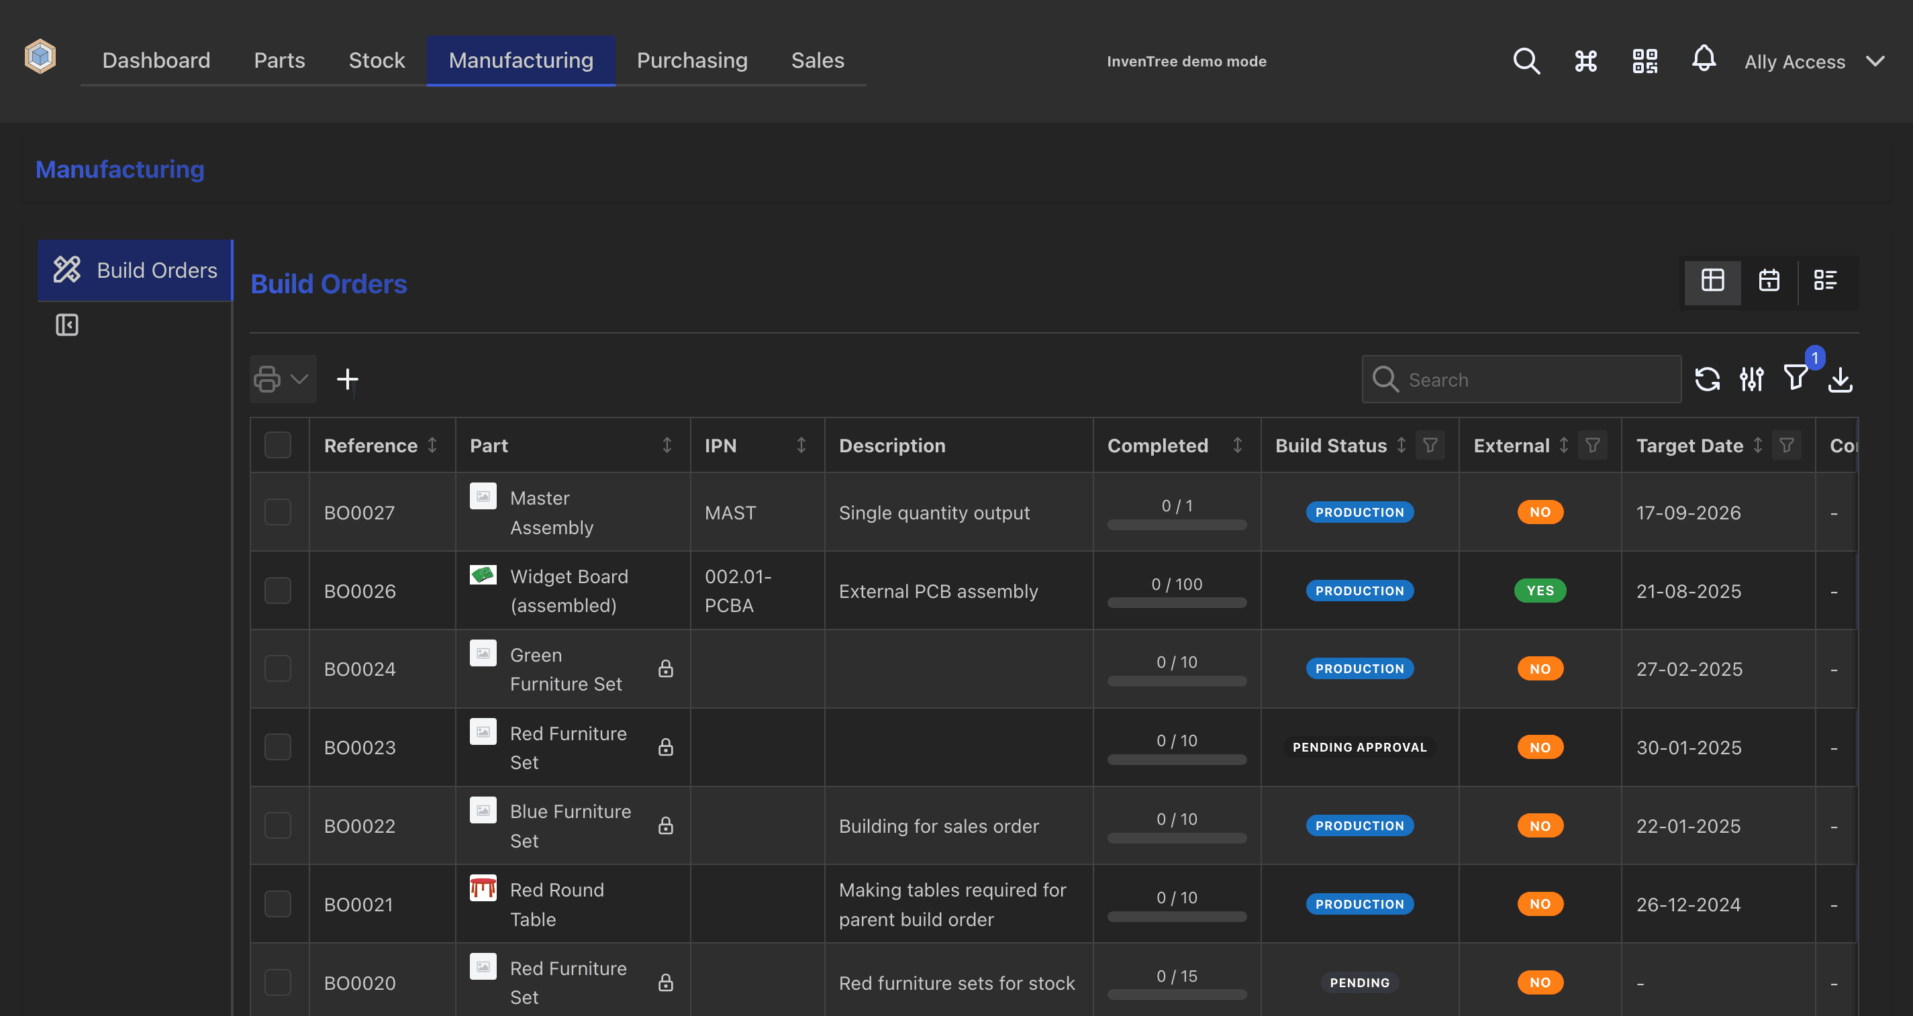The width and height of the screenshot is (1913, 1016).
Task: Sort by Reference column
Action: (432, 446)
